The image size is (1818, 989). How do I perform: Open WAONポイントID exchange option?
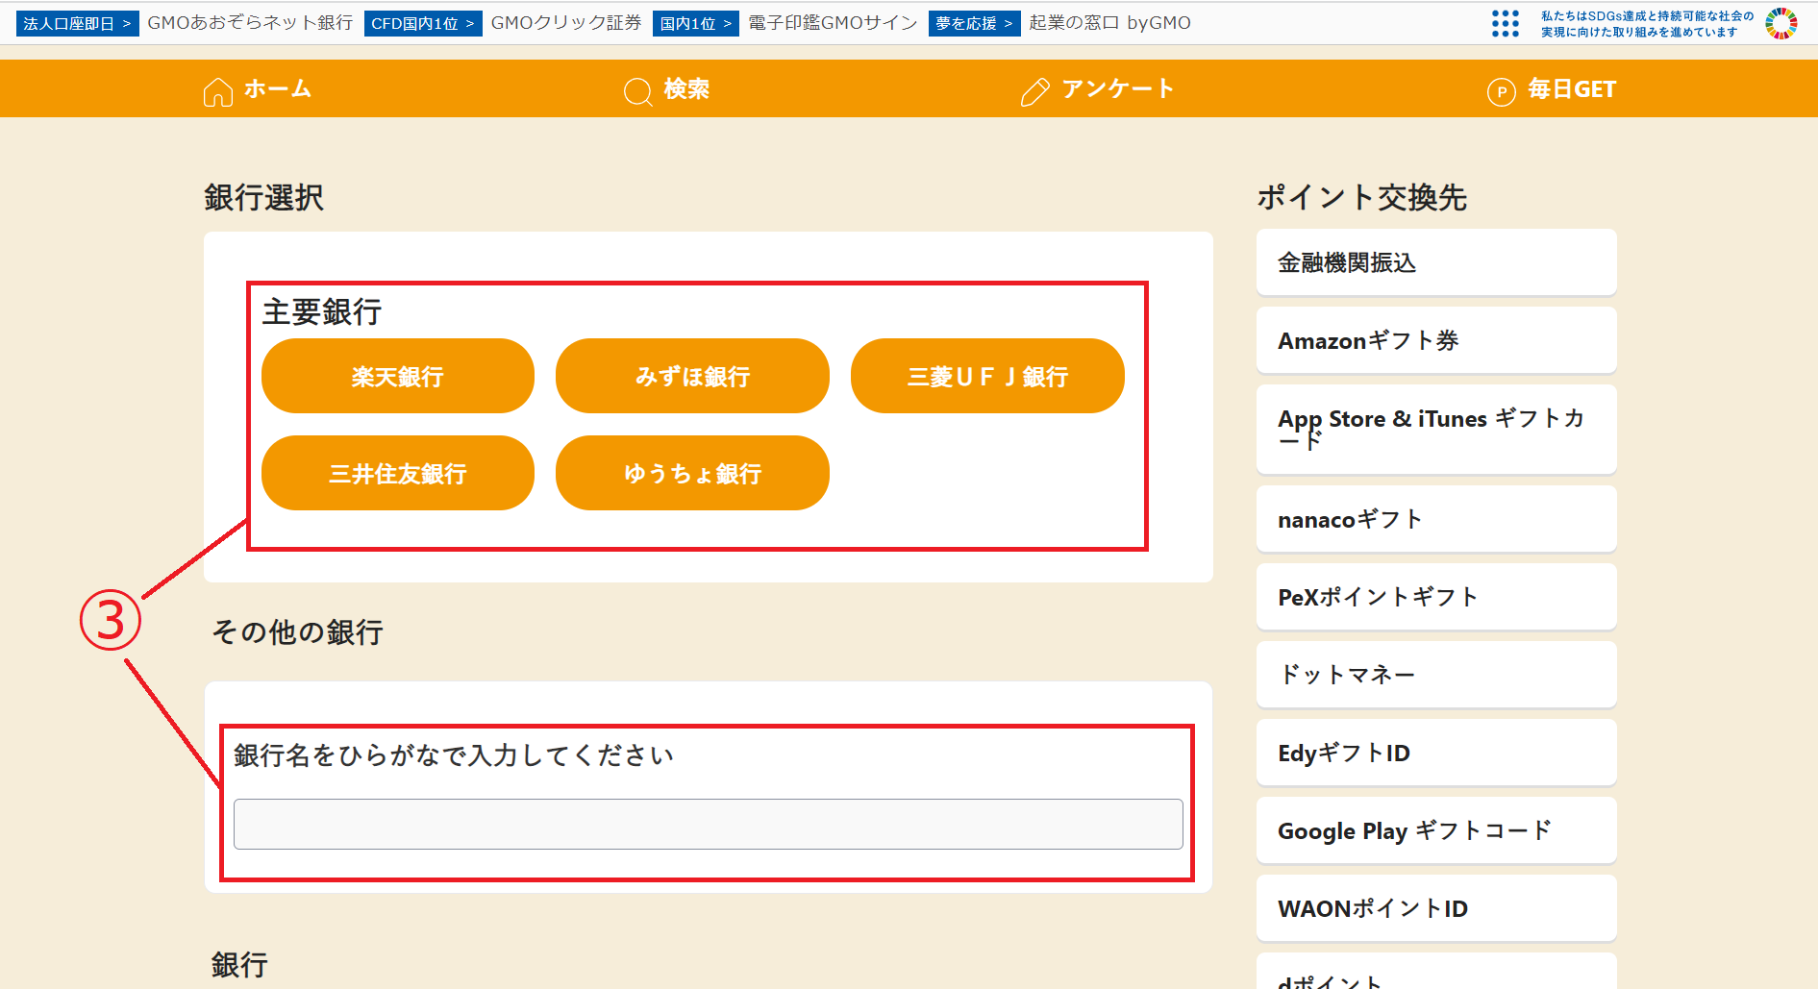click(x=1436, y=908)
